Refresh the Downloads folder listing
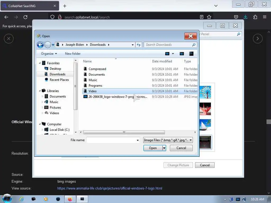 click(139, 45)
